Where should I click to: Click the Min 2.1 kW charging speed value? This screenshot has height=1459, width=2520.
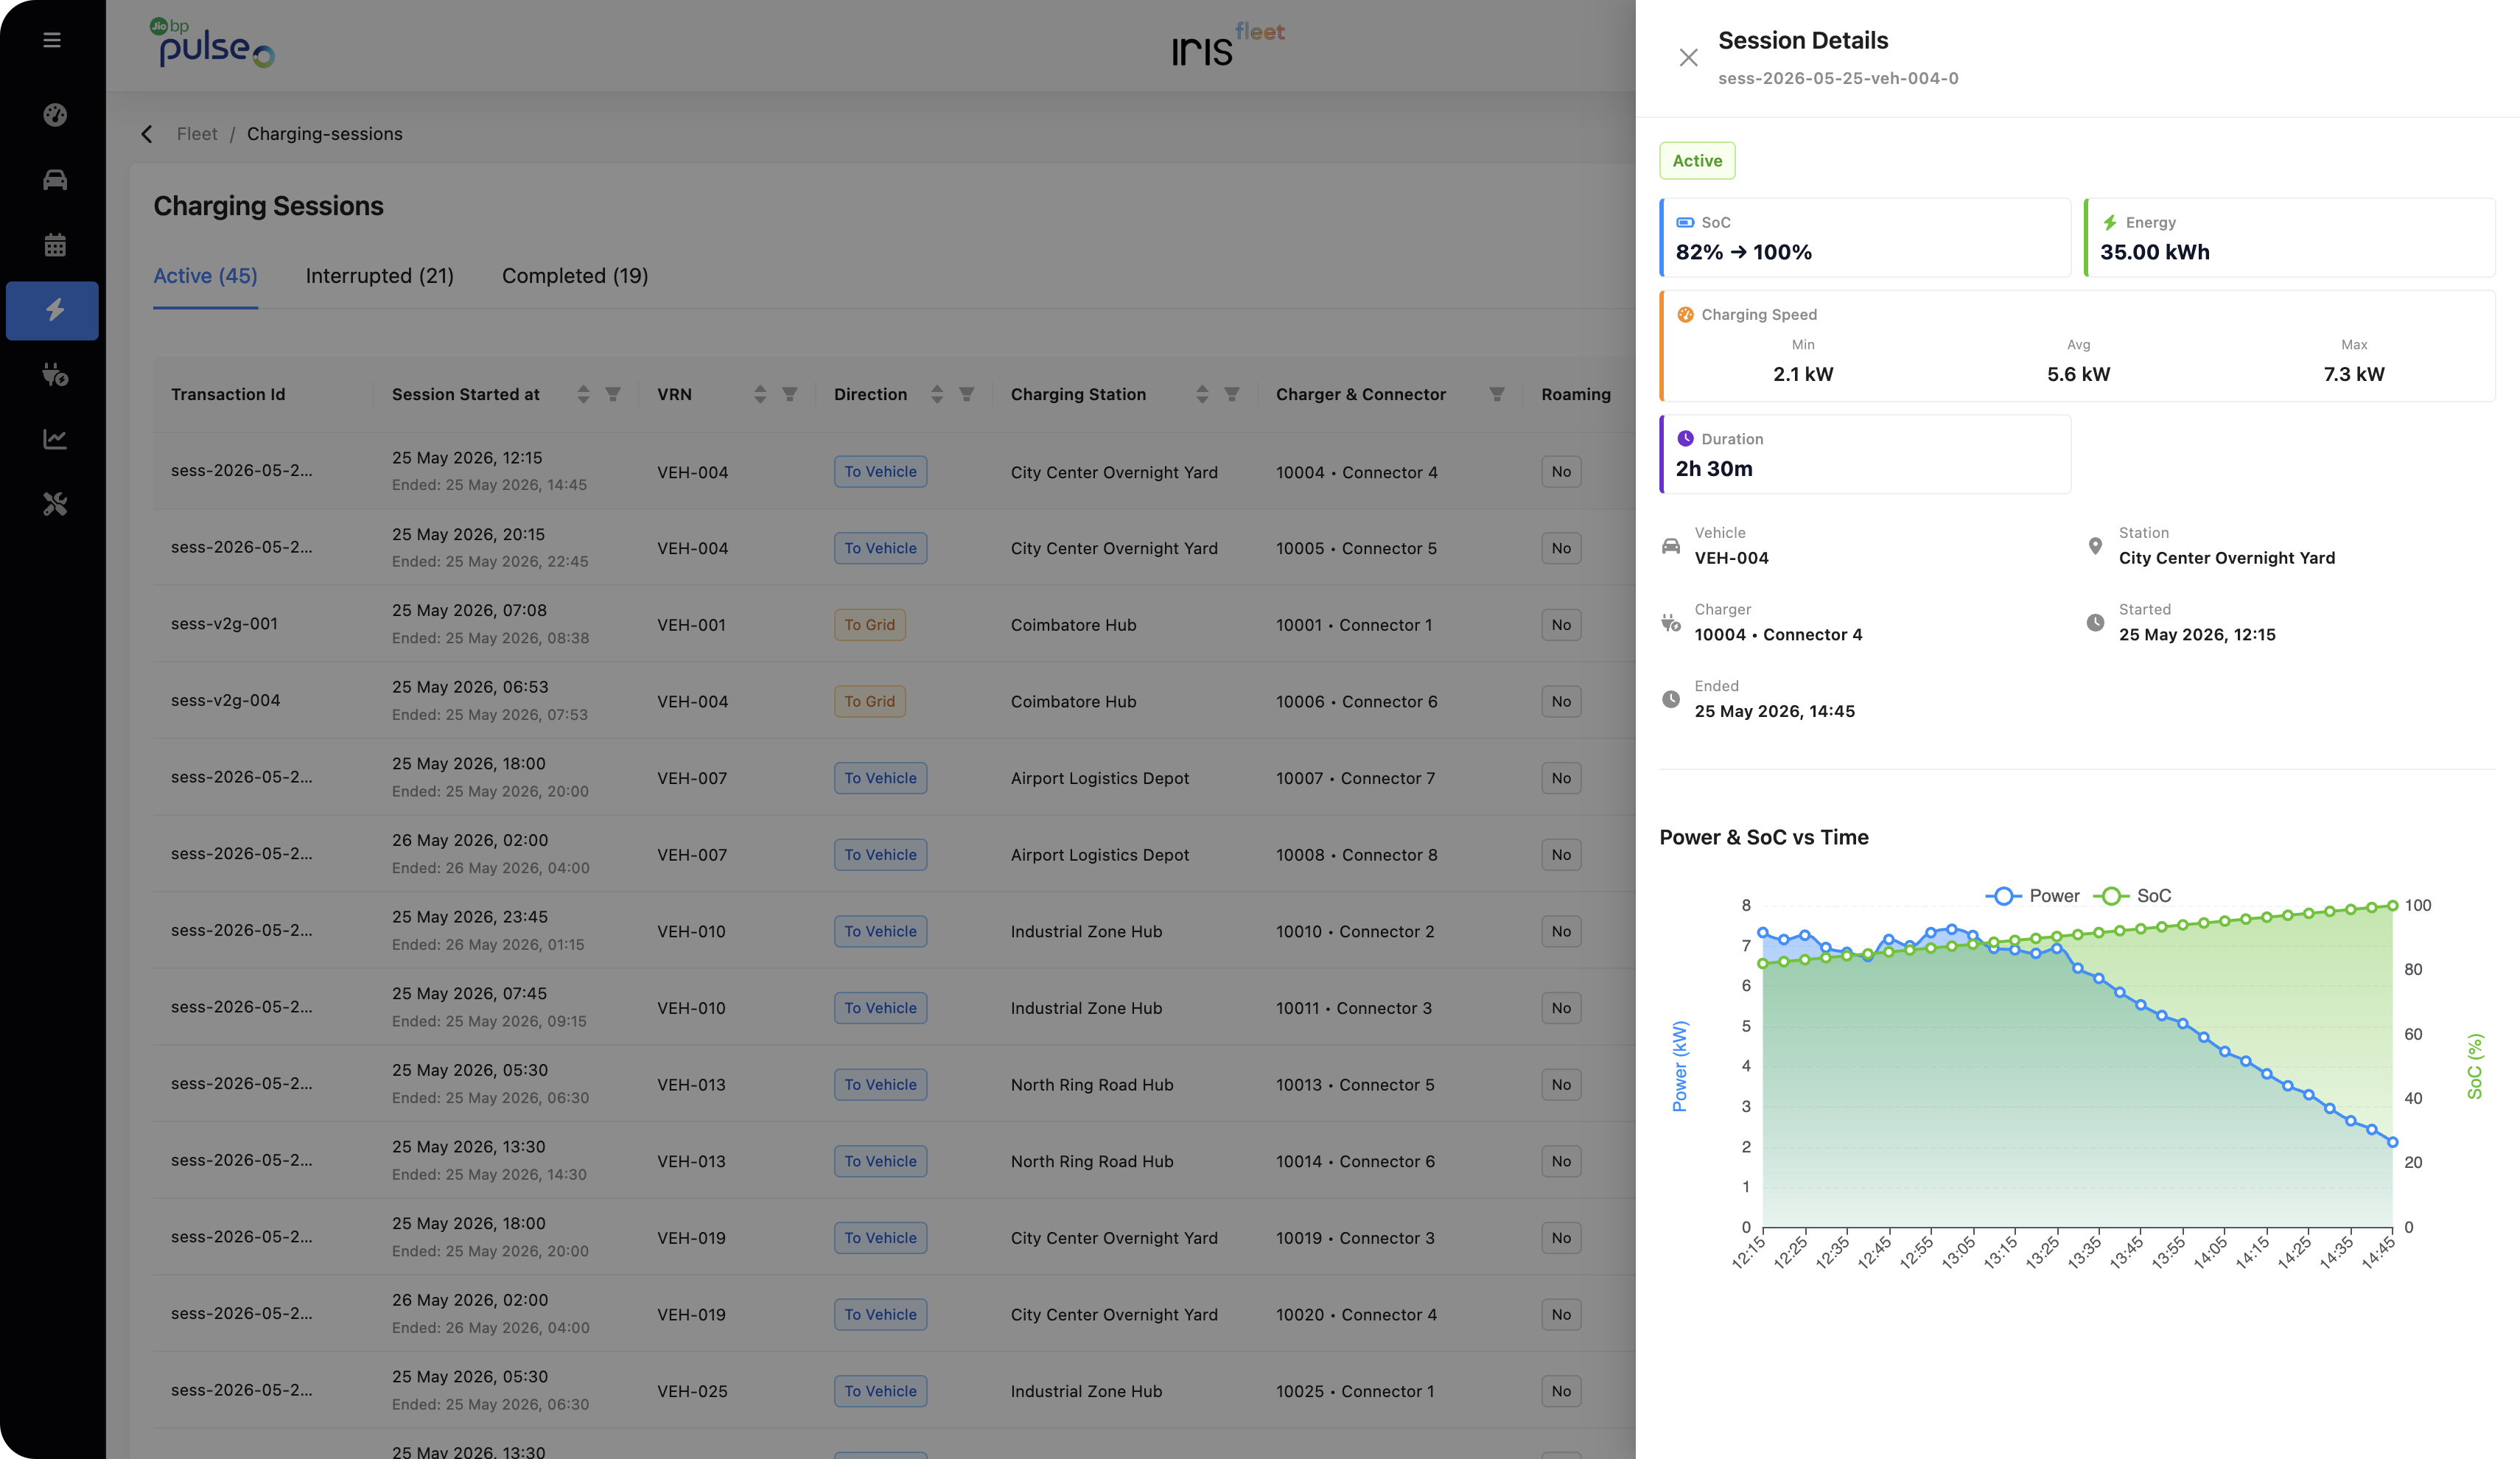1803,374
